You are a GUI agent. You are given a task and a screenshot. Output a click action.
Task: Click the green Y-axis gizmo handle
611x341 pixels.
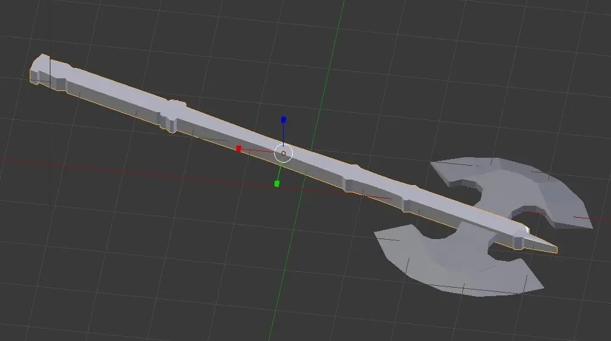coord(277,183)
